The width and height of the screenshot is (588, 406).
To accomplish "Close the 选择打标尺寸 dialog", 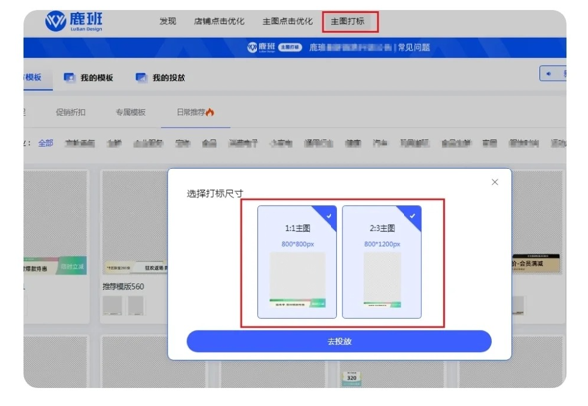I will (495, 182).
